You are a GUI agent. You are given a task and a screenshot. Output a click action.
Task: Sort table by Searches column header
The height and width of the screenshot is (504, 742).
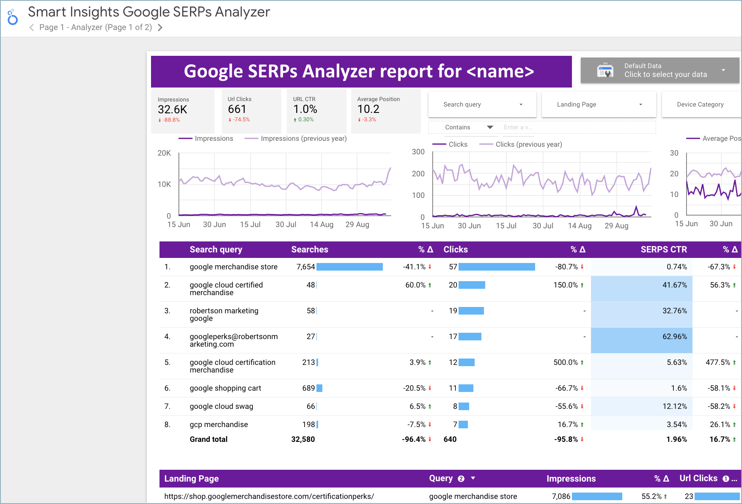309,249
